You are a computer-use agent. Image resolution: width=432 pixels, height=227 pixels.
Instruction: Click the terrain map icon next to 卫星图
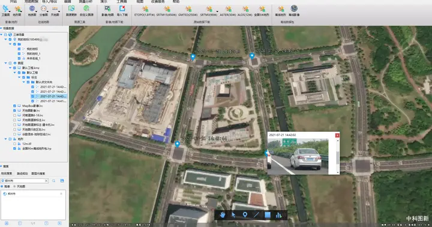(17, 9)
